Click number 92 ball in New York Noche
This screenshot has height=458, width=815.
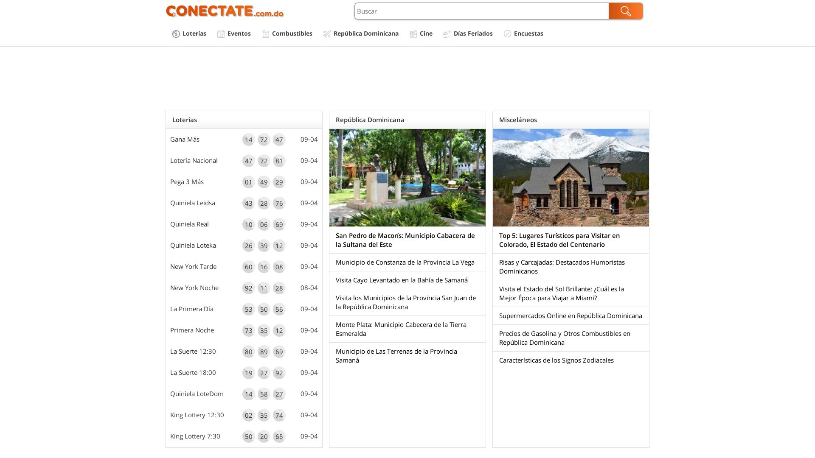point(248,288)
